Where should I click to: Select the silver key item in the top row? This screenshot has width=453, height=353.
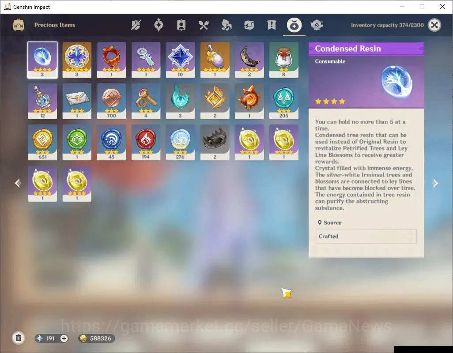point(146,60)
